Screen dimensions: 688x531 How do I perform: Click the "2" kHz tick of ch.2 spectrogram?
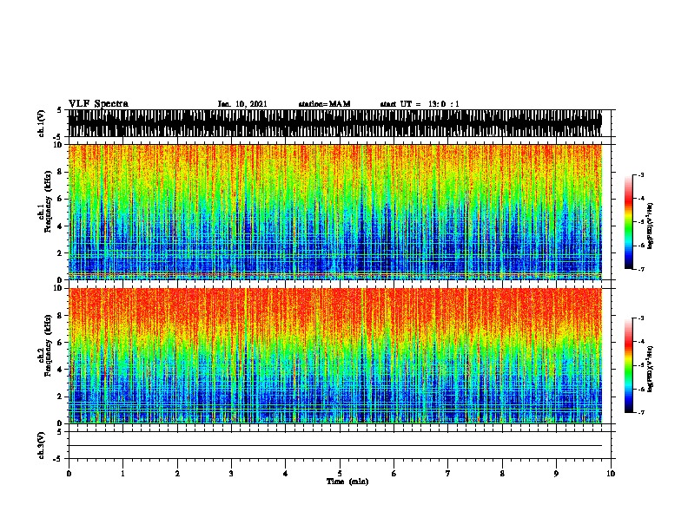coord(61,397)
